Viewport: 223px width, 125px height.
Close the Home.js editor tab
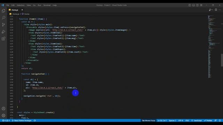click(22, 10)
